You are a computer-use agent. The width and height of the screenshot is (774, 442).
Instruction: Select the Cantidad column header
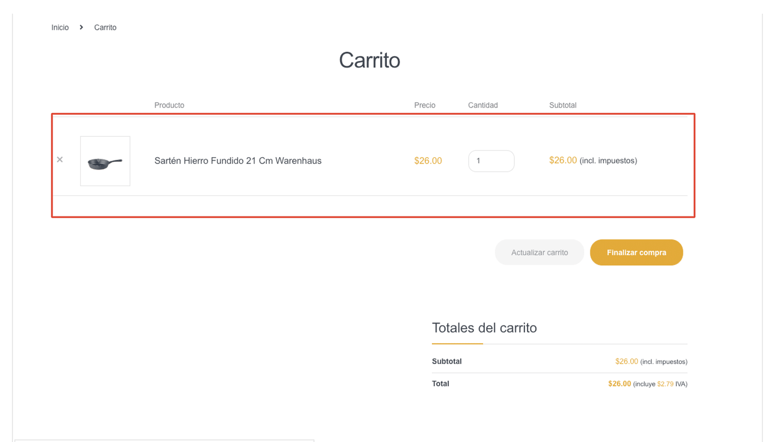(x=482, y=105)
